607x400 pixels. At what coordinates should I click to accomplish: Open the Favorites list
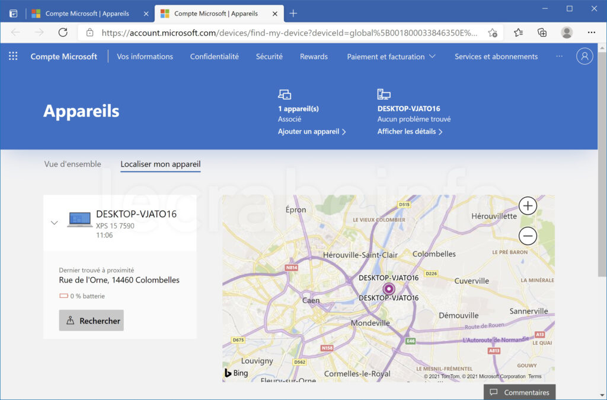pos(518,33)
